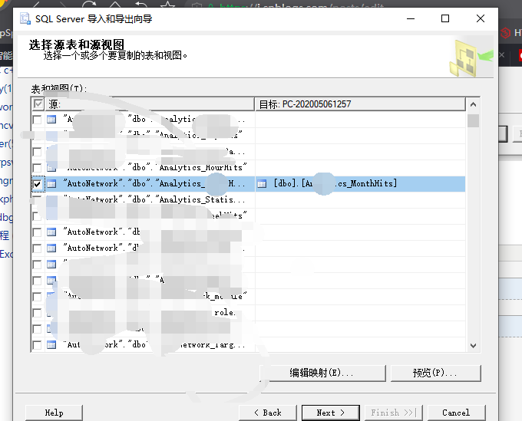Check the checkbox for the ...etwork_Targ... row
The width and height of the screenshot is (522, 421).
[x=38, y=345]
